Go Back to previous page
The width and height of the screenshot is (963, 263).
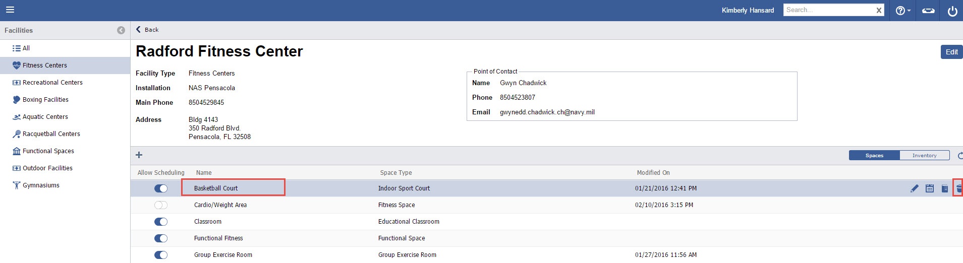click(x=147, y=30)
